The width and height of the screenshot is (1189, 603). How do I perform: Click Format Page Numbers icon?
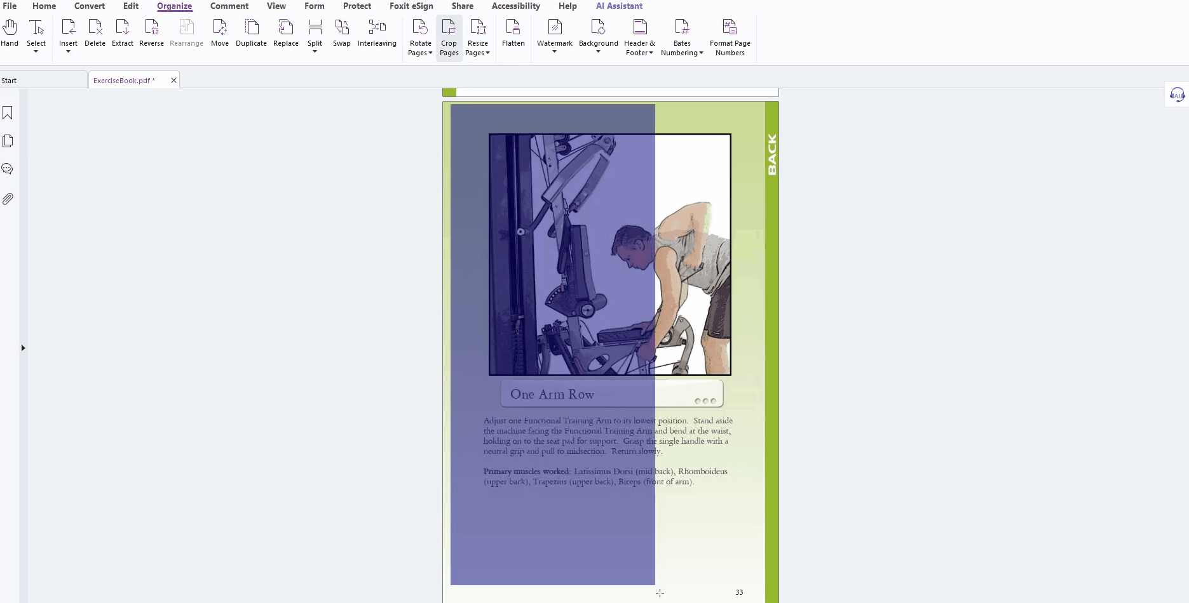[x=730, y=27]
